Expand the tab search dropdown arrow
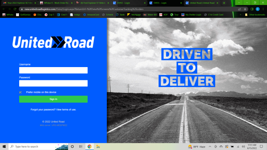Screen dimensions: 267x150 tap(239, 2)
